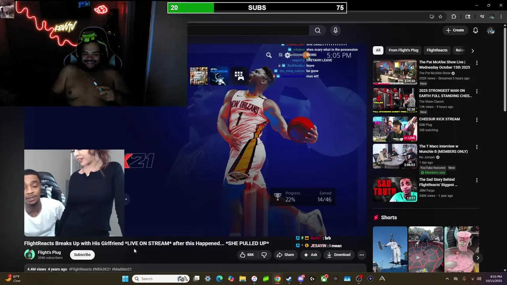Viewport: 507px width, 285px height.
Task: Click Flight's Plug channel avatar
Action: pyautogui.click(x=30, y=255)
